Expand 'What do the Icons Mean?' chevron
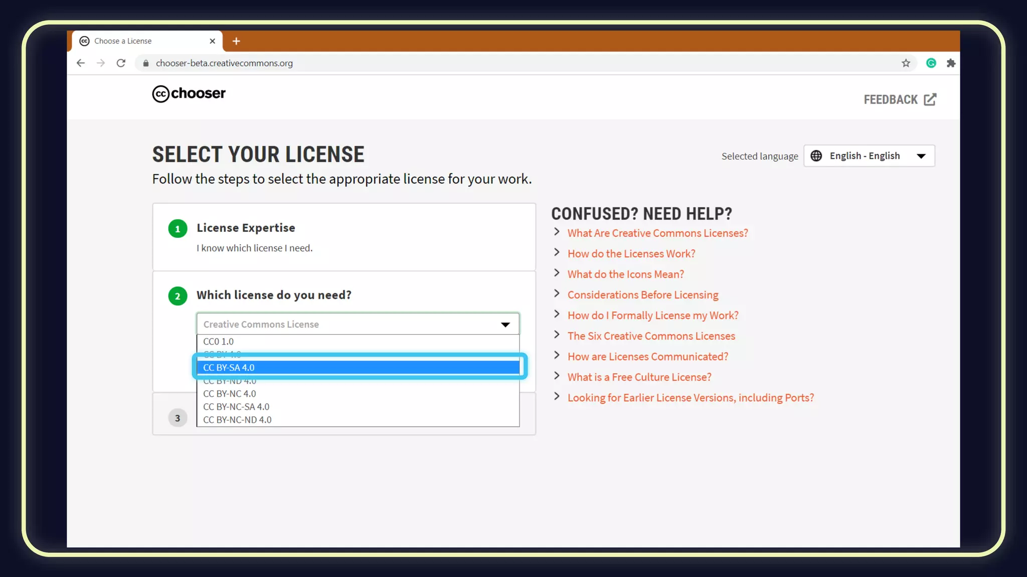 pos(557,273)
